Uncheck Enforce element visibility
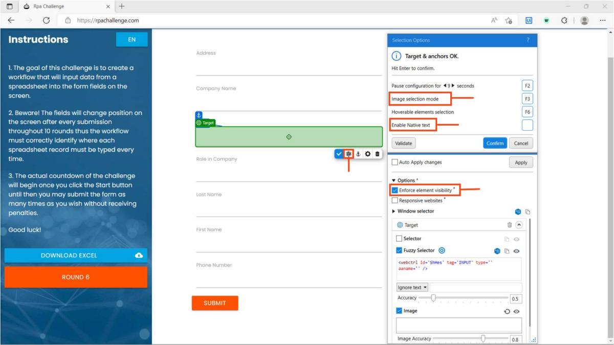Screen dimensions: 614x345 (x=395, y=190)
